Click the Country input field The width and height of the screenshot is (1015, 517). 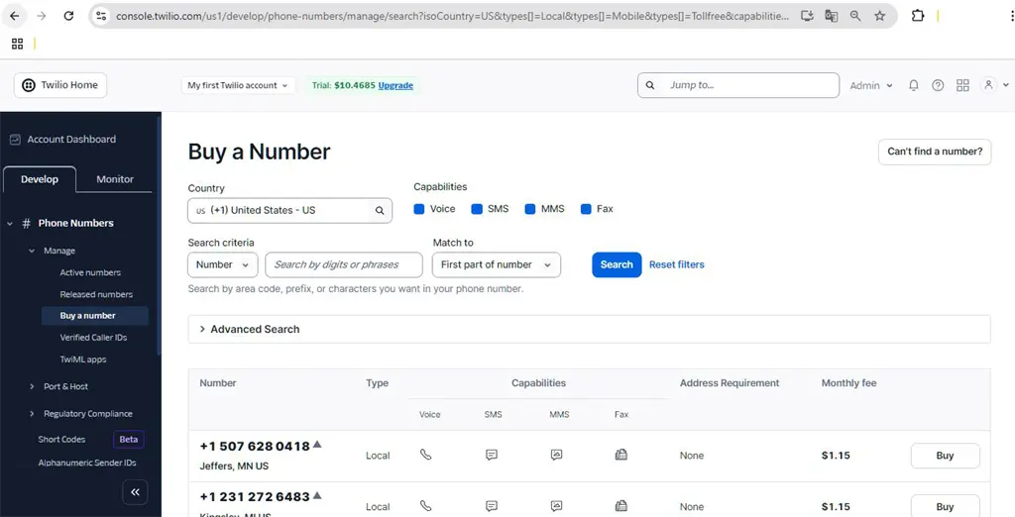click(290, 210)
